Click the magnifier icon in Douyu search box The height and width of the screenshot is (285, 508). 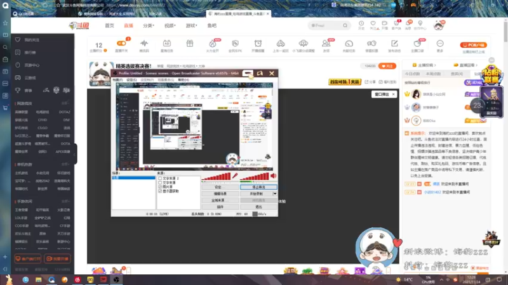pos(345,25)
